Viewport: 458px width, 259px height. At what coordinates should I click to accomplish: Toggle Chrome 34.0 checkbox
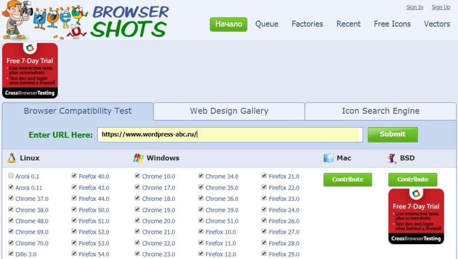(201, 176)
